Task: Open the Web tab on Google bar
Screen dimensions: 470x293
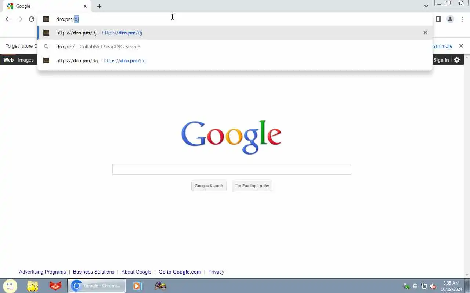Action: point(8,60)
